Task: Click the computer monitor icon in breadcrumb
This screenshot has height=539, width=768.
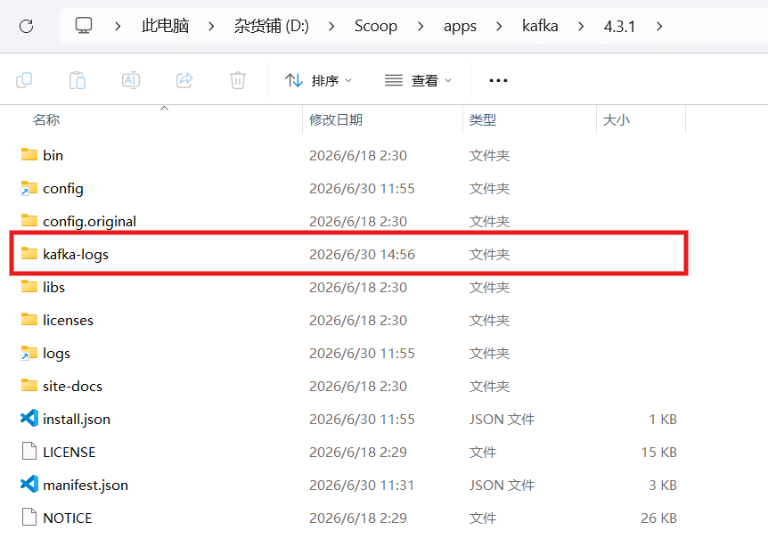Action: pos(83,26)
